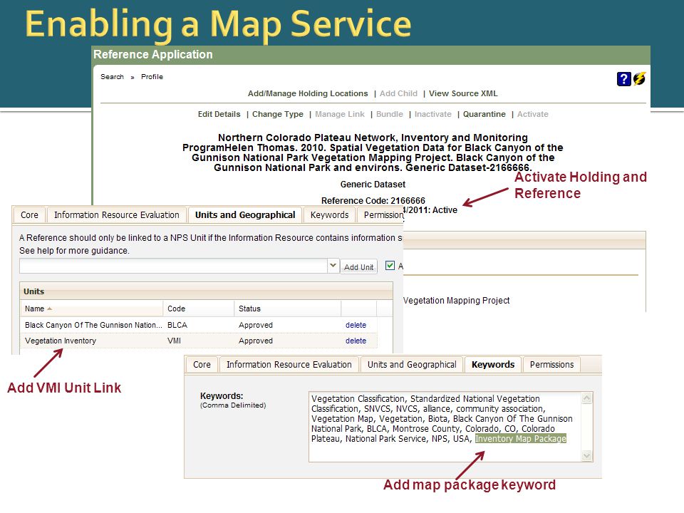This screenshot has height=513, width=684.
Task: Toggle the checkbox next to Add Unit
Action: tap(390, 266)
